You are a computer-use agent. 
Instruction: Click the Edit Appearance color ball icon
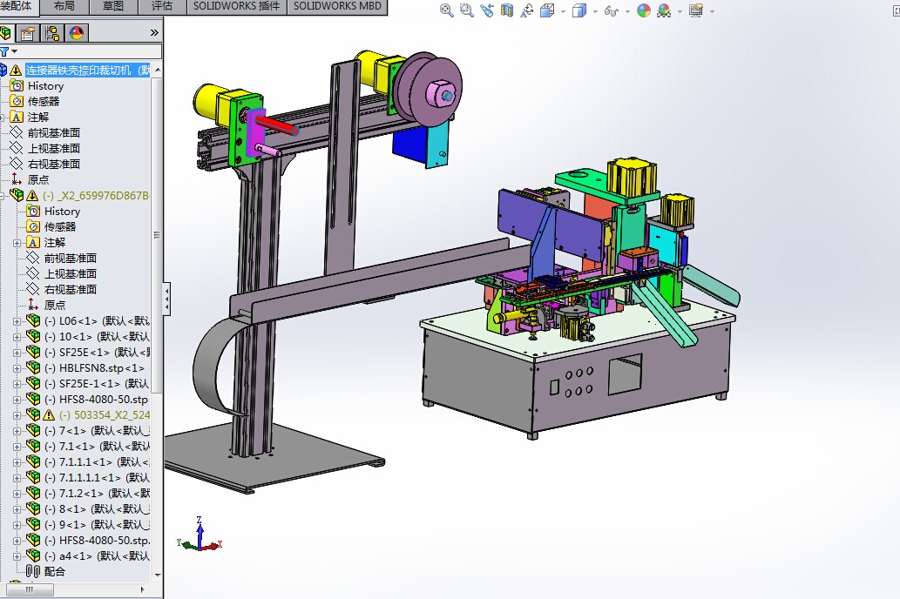click(644, 10)
